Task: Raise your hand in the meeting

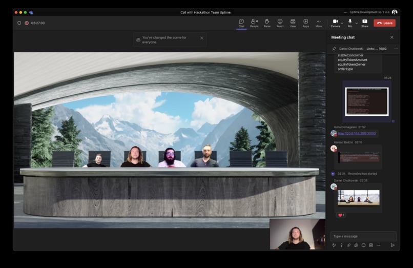Action: (x=267, y=23)
